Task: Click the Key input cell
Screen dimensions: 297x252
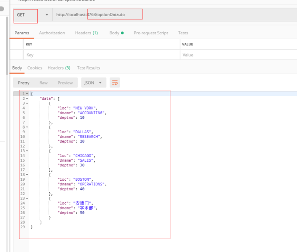Action: click(102, 55)
